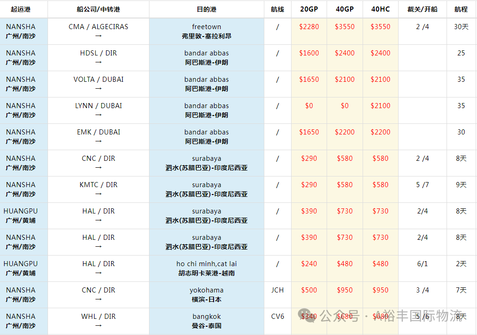This screenshot has height=335, width=477.
Task: Click the $580 40HC price in KMTC row
Action: pos(380,185)
